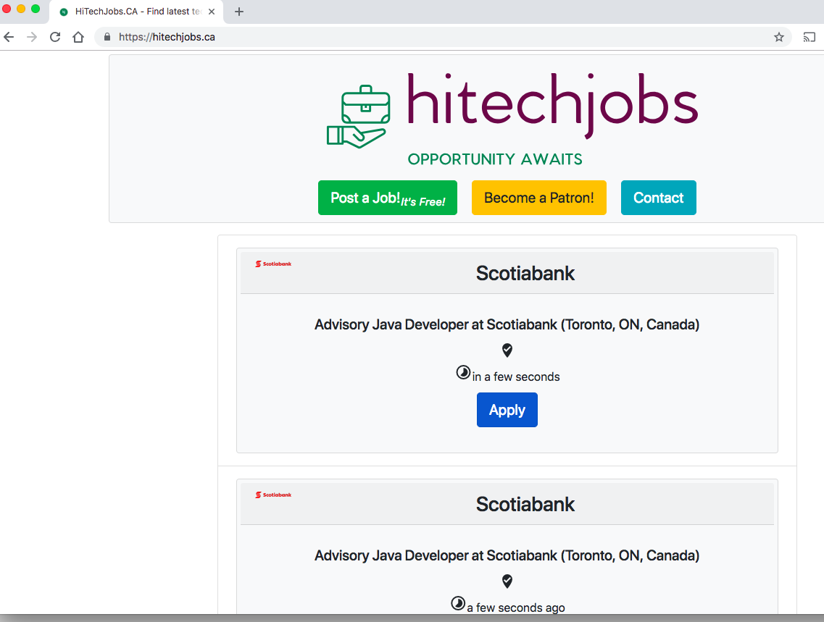
Task: Click the Scotiabank logo on the first job card
Action: [x=272, y=264]
